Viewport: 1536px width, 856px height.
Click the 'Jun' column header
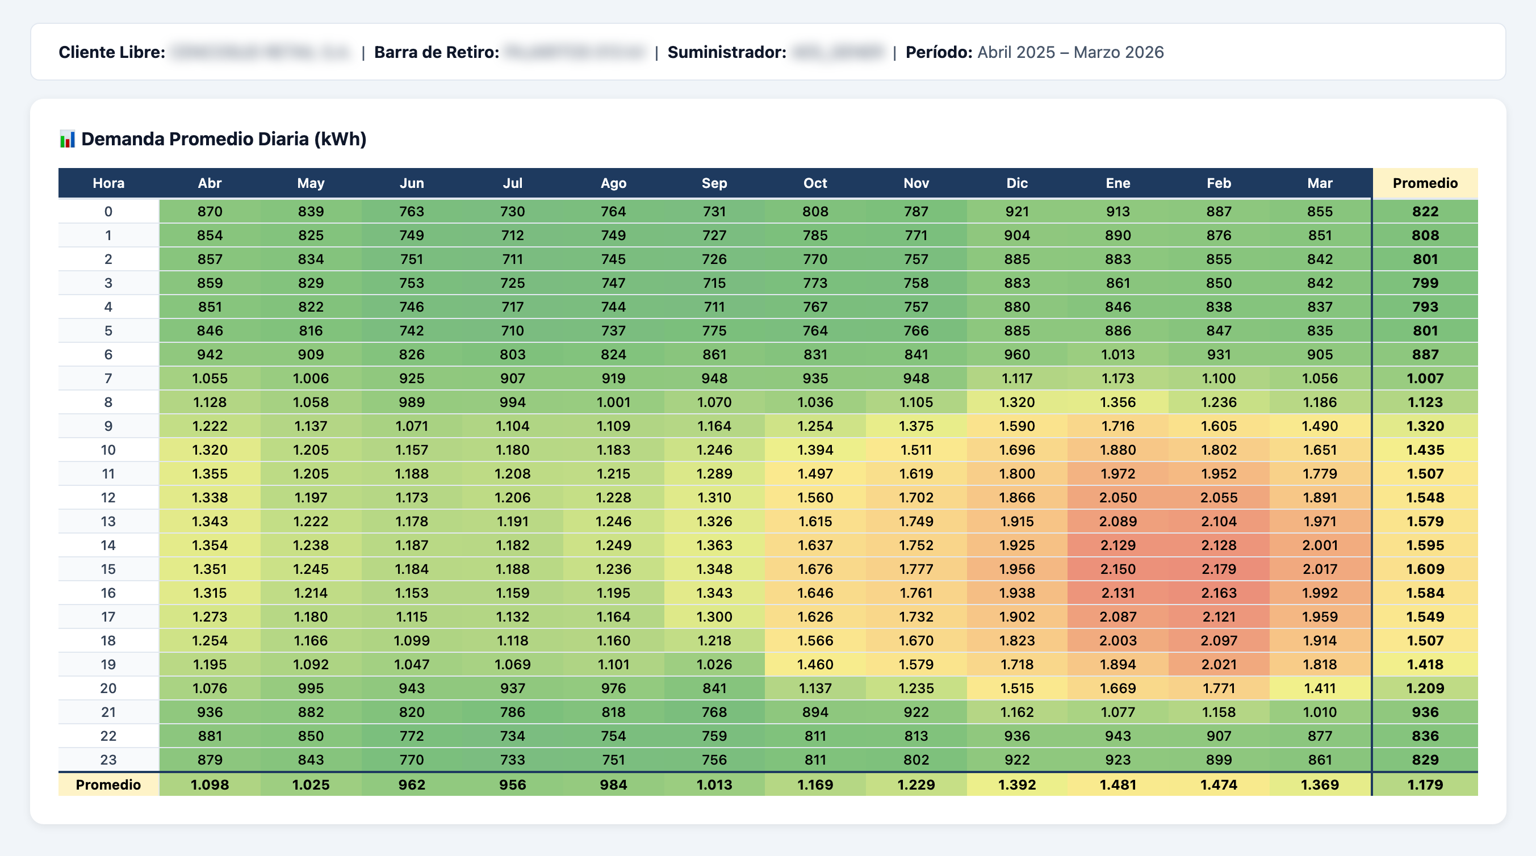click(x=412, y=183)
